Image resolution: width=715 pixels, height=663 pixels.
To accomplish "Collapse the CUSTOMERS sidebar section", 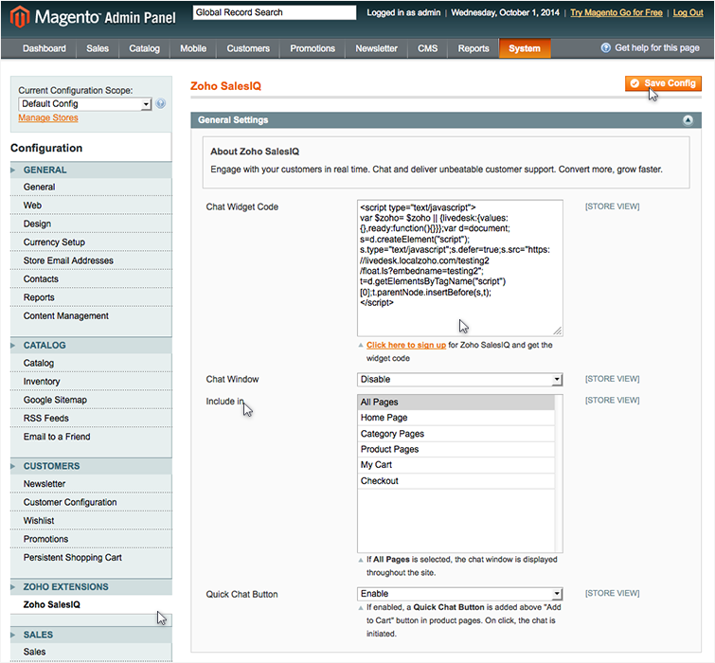I will (91, 466).
